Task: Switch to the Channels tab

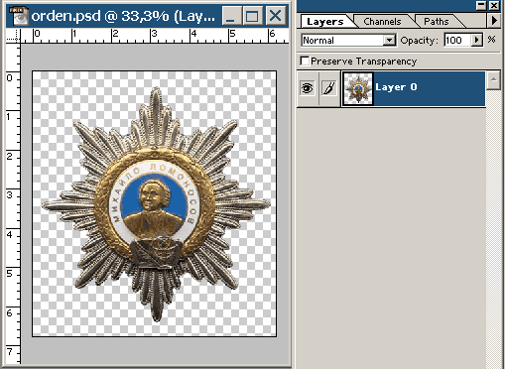Action: (382, 22)
